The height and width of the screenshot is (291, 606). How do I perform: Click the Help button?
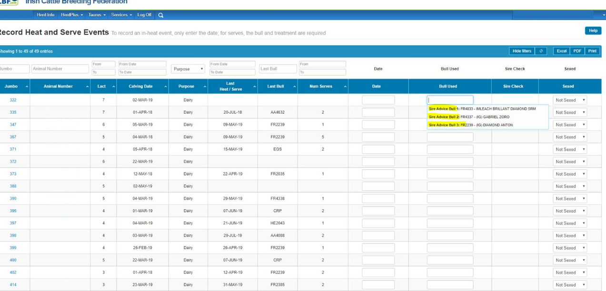click(593, 31)
